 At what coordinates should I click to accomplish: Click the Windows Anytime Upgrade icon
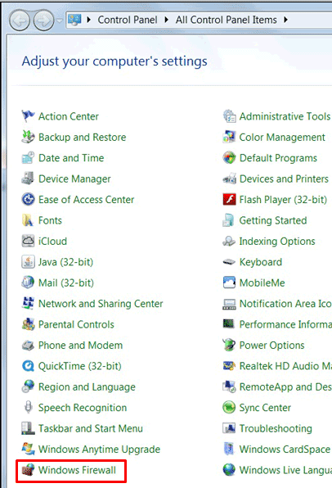coord(28,449)
